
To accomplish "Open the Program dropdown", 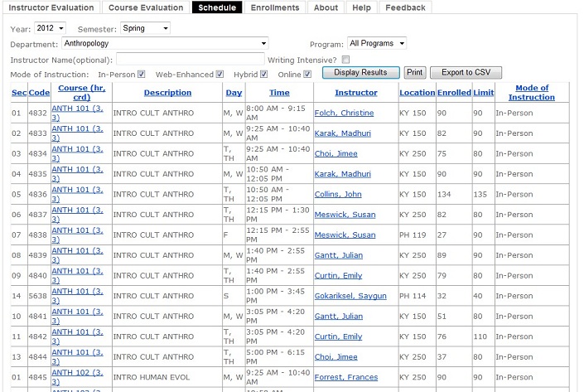I will pyautogui.click(x=377, y=43).
